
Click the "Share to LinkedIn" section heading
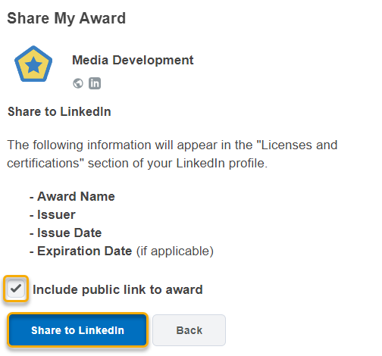tap(59, 111)
